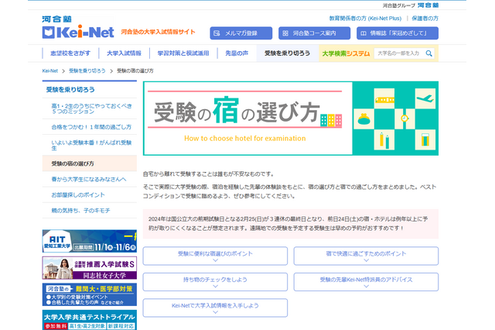Open the メルマガ登録 button

241,33
